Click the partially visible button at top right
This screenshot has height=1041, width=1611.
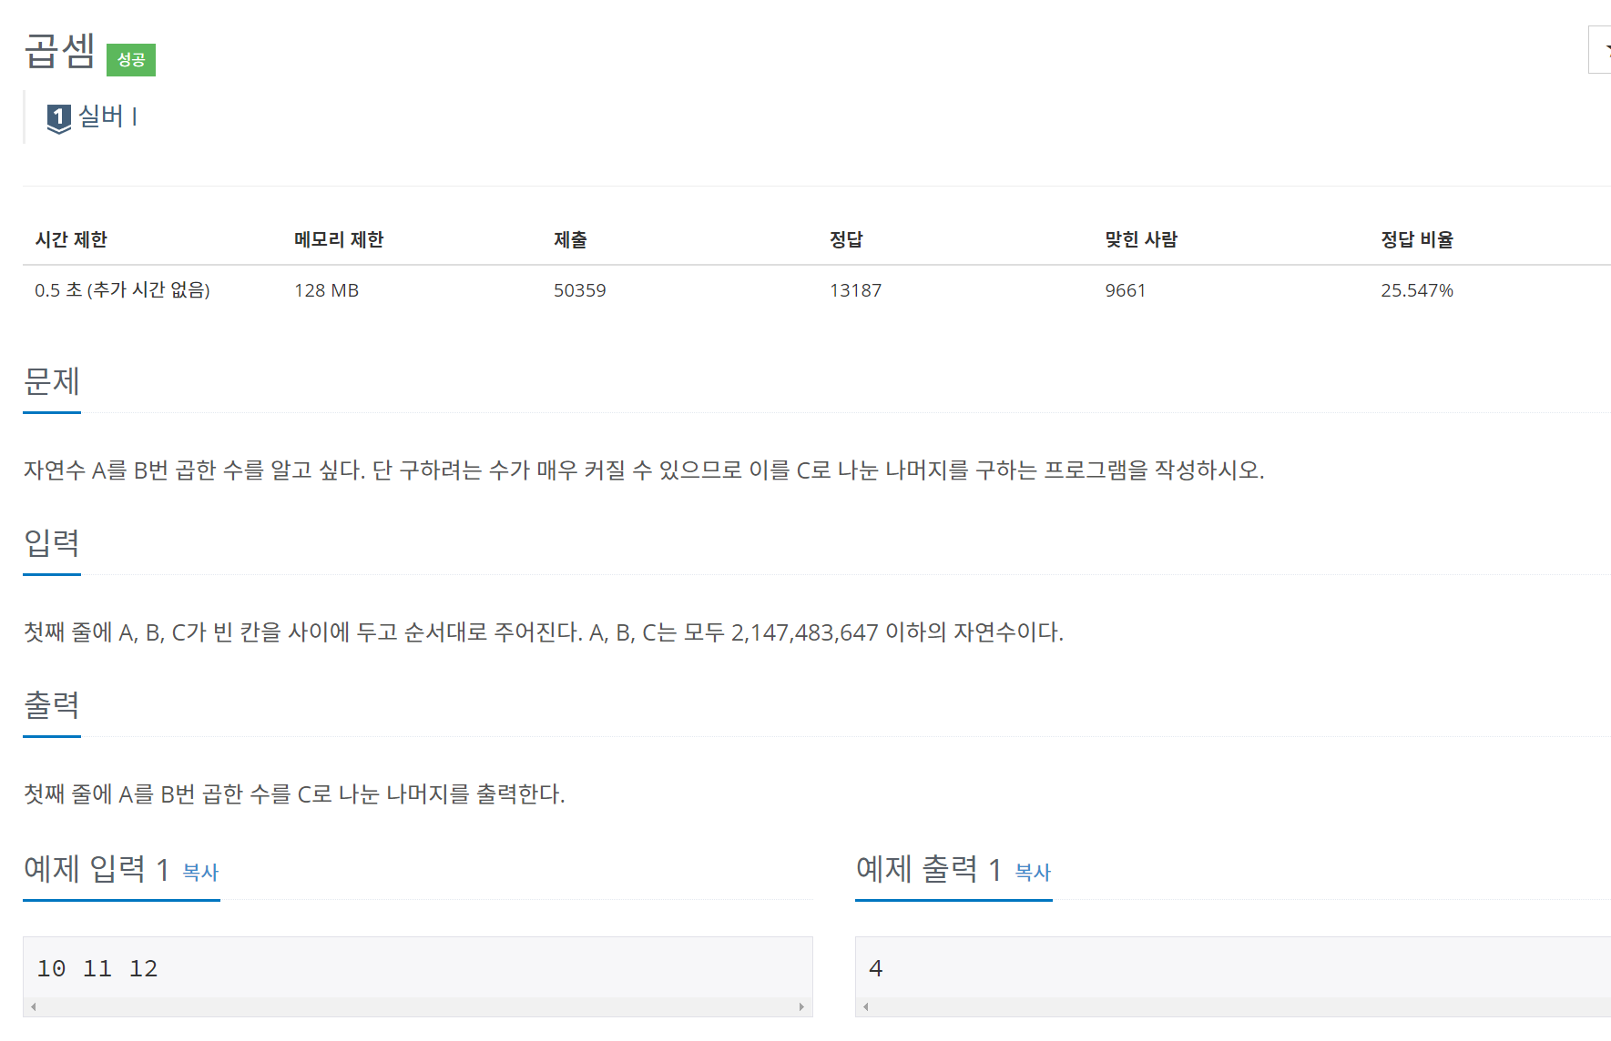pos(1600,50)
